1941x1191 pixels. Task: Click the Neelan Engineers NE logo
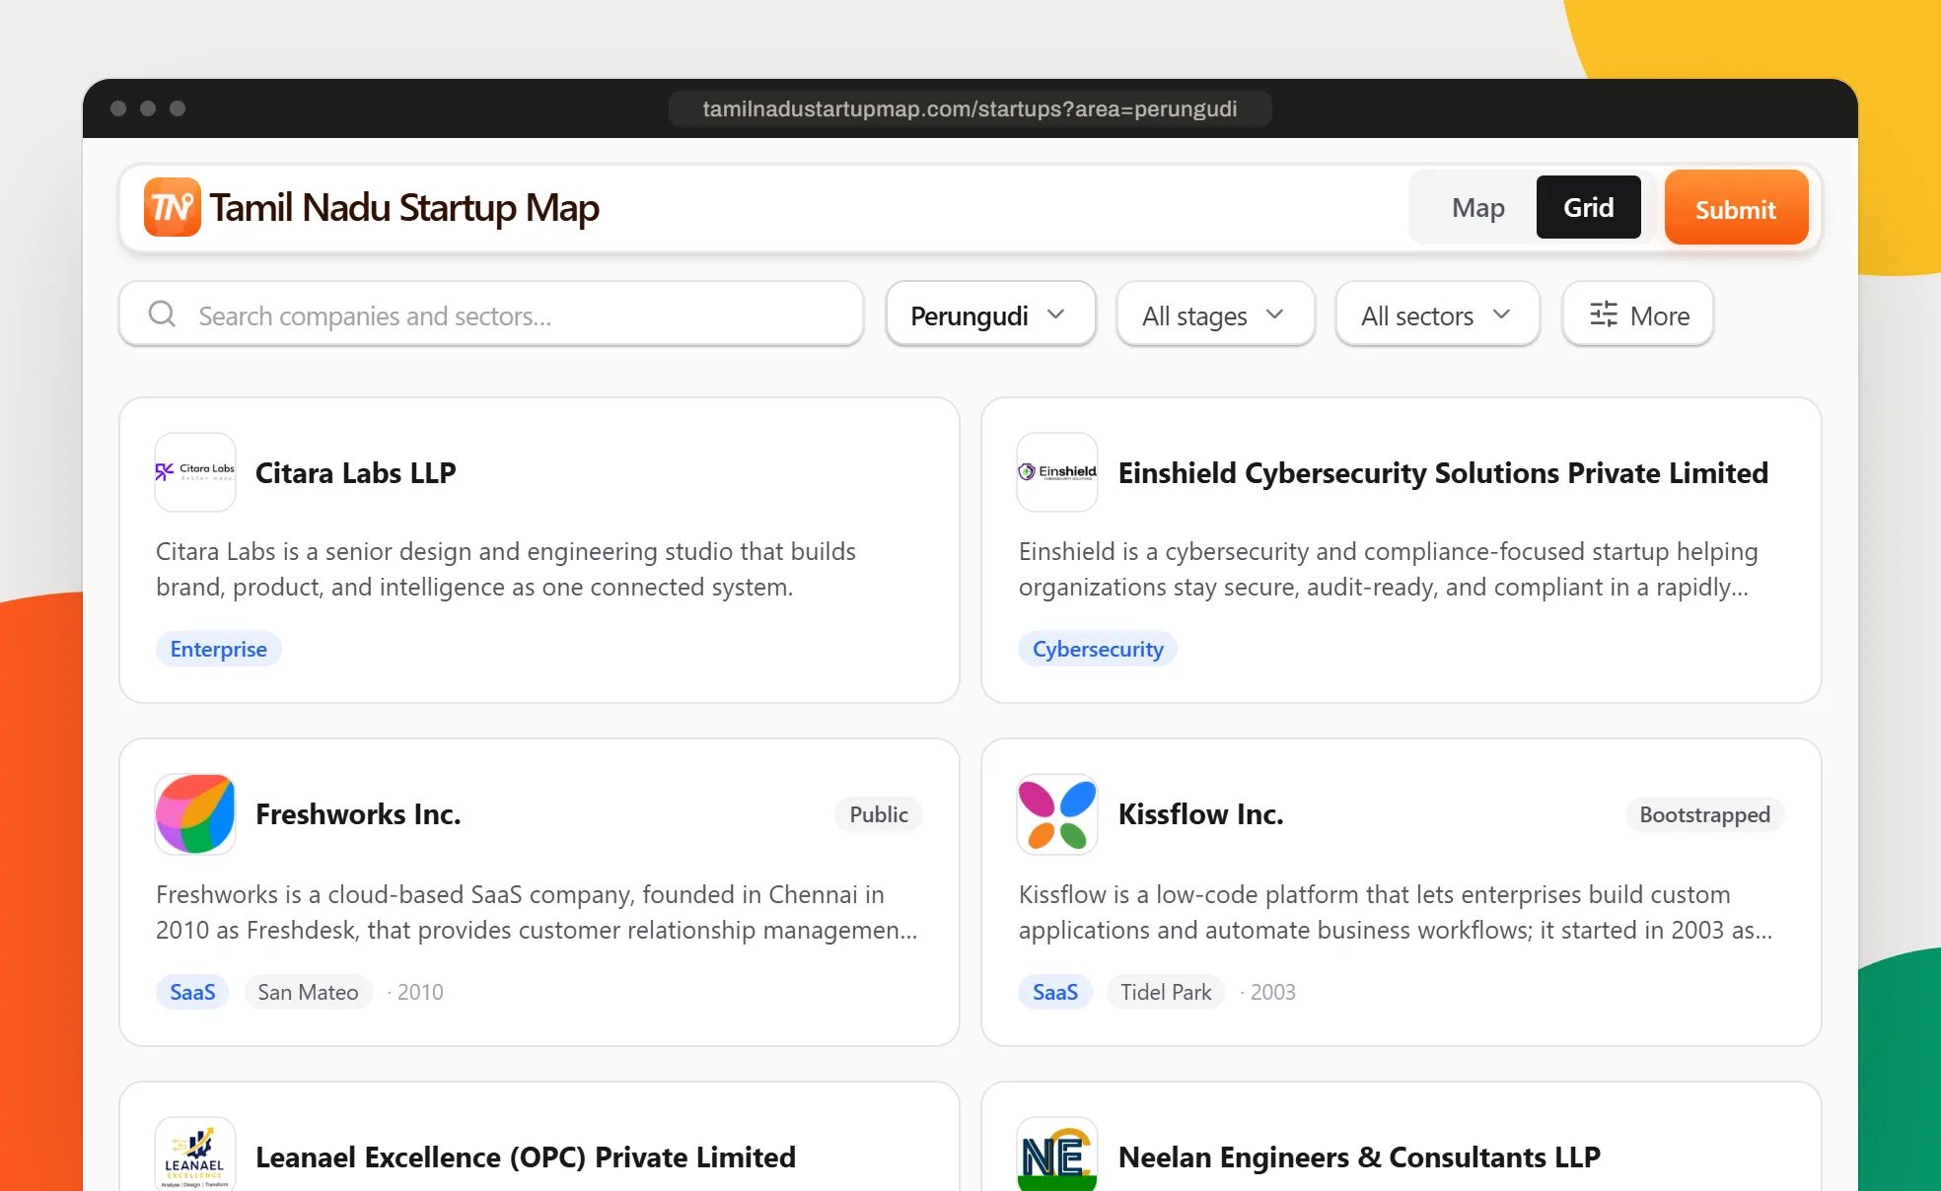coord(1057,1154)
